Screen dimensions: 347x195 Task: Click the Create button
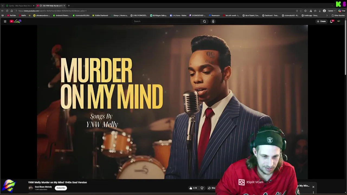click(x=321, y=21)
